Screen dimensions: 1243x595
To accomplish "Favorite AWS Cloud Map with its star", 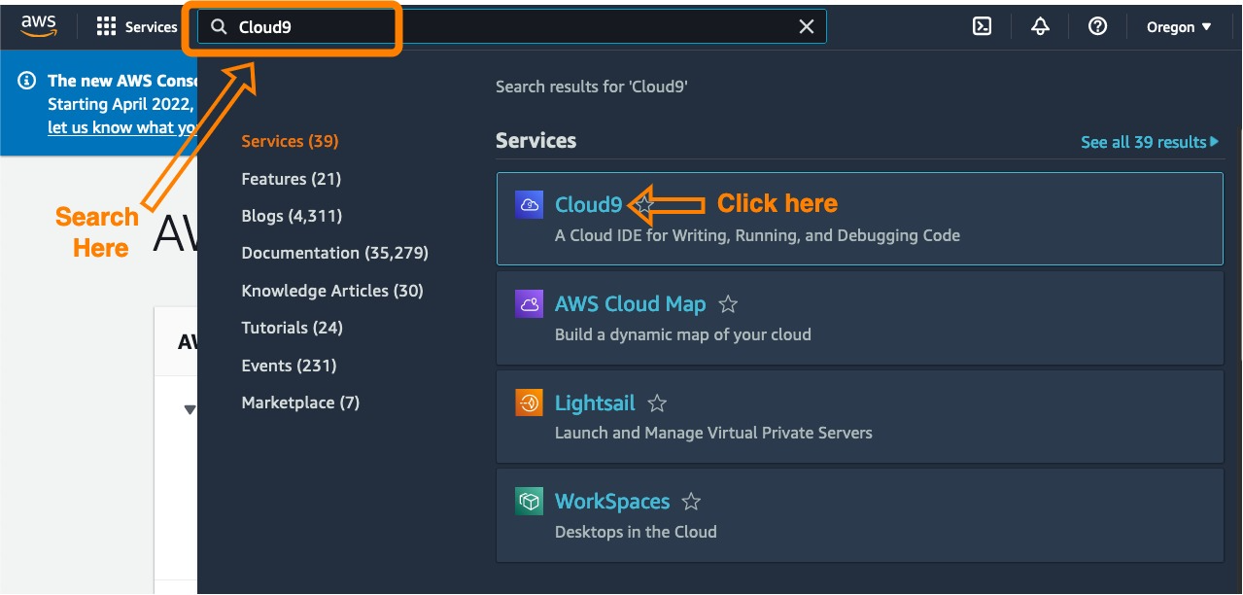I will (x=728, y=304).
